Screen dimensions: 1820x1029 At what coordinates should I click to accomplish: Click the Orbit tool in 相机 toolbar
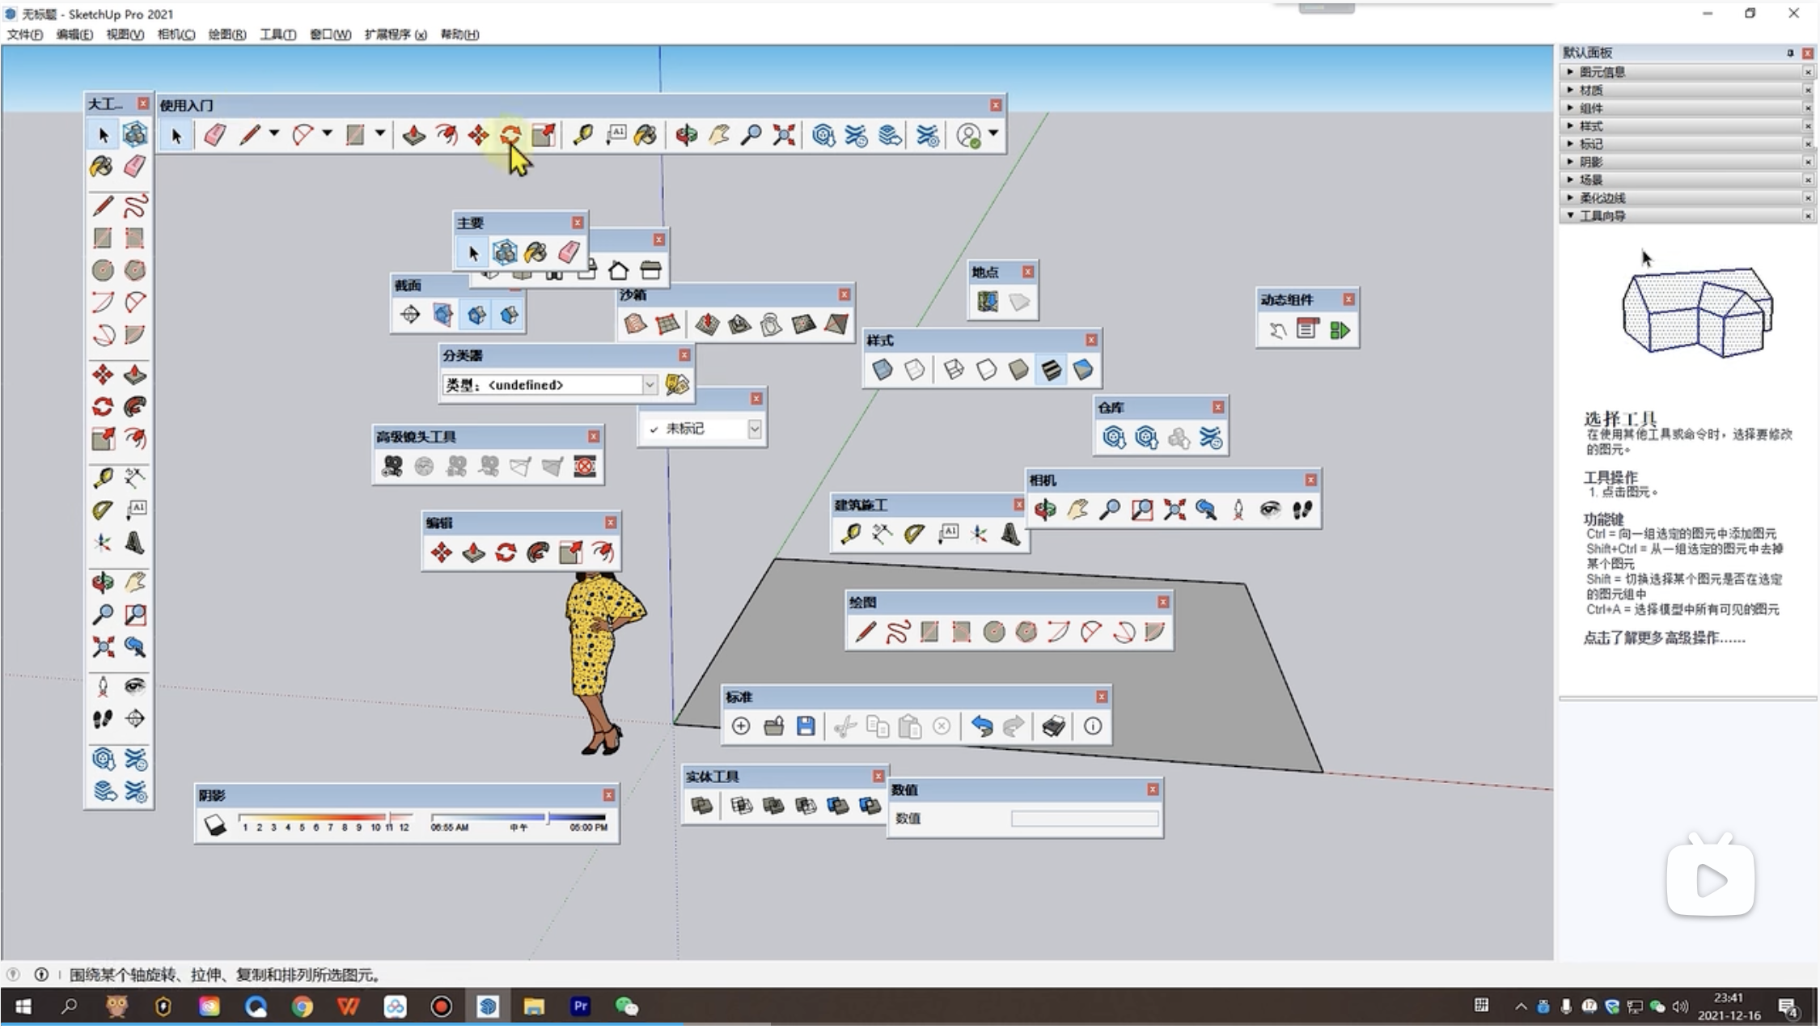point(1045,510)
